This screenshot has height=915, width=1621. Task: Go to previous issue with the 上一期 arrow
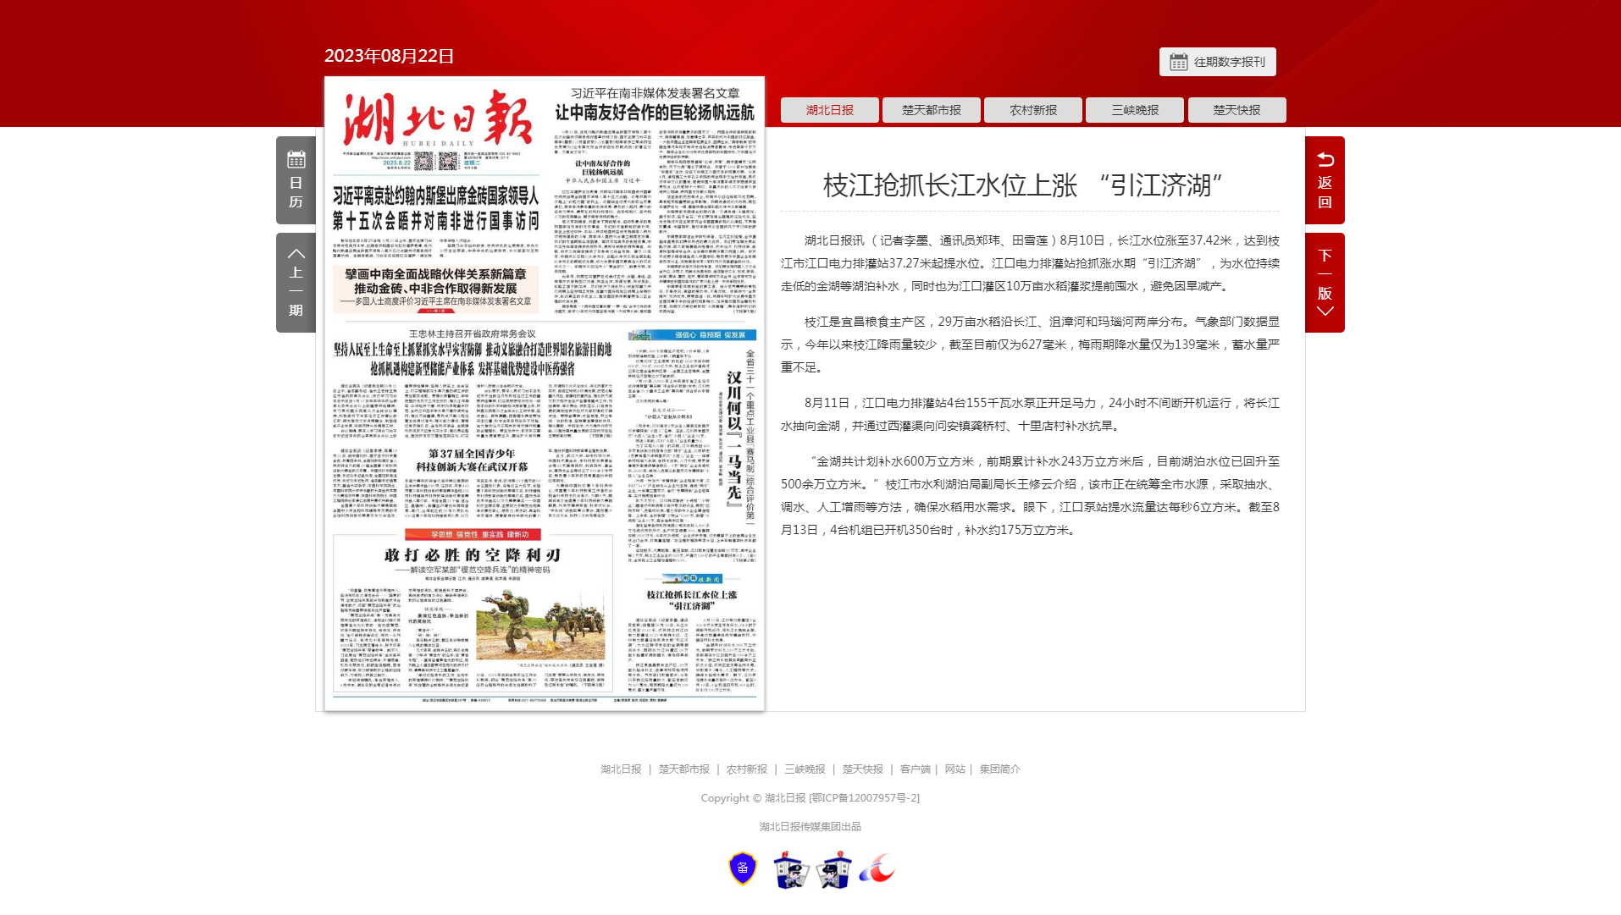296,282
